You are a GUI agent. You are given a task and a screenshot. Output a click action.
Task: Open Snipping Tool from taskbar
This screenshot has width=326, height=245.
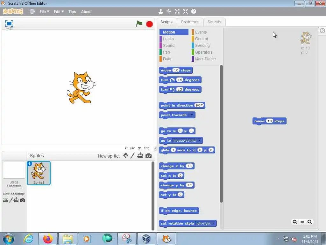[127, 239]
